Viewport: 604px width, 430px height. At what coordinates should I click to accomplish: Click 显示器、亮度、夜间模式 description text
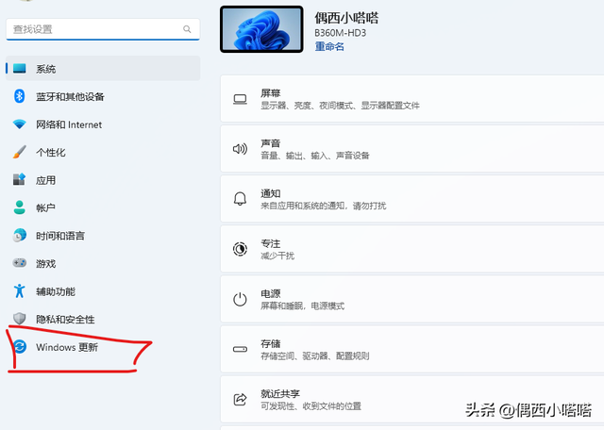(340, 105)
